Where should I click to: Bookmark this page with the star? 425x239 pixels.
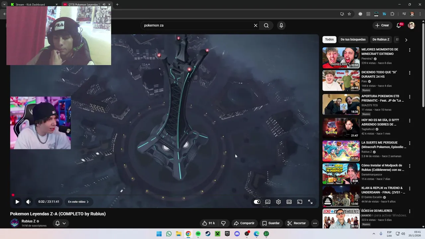[x=349, y=14]
